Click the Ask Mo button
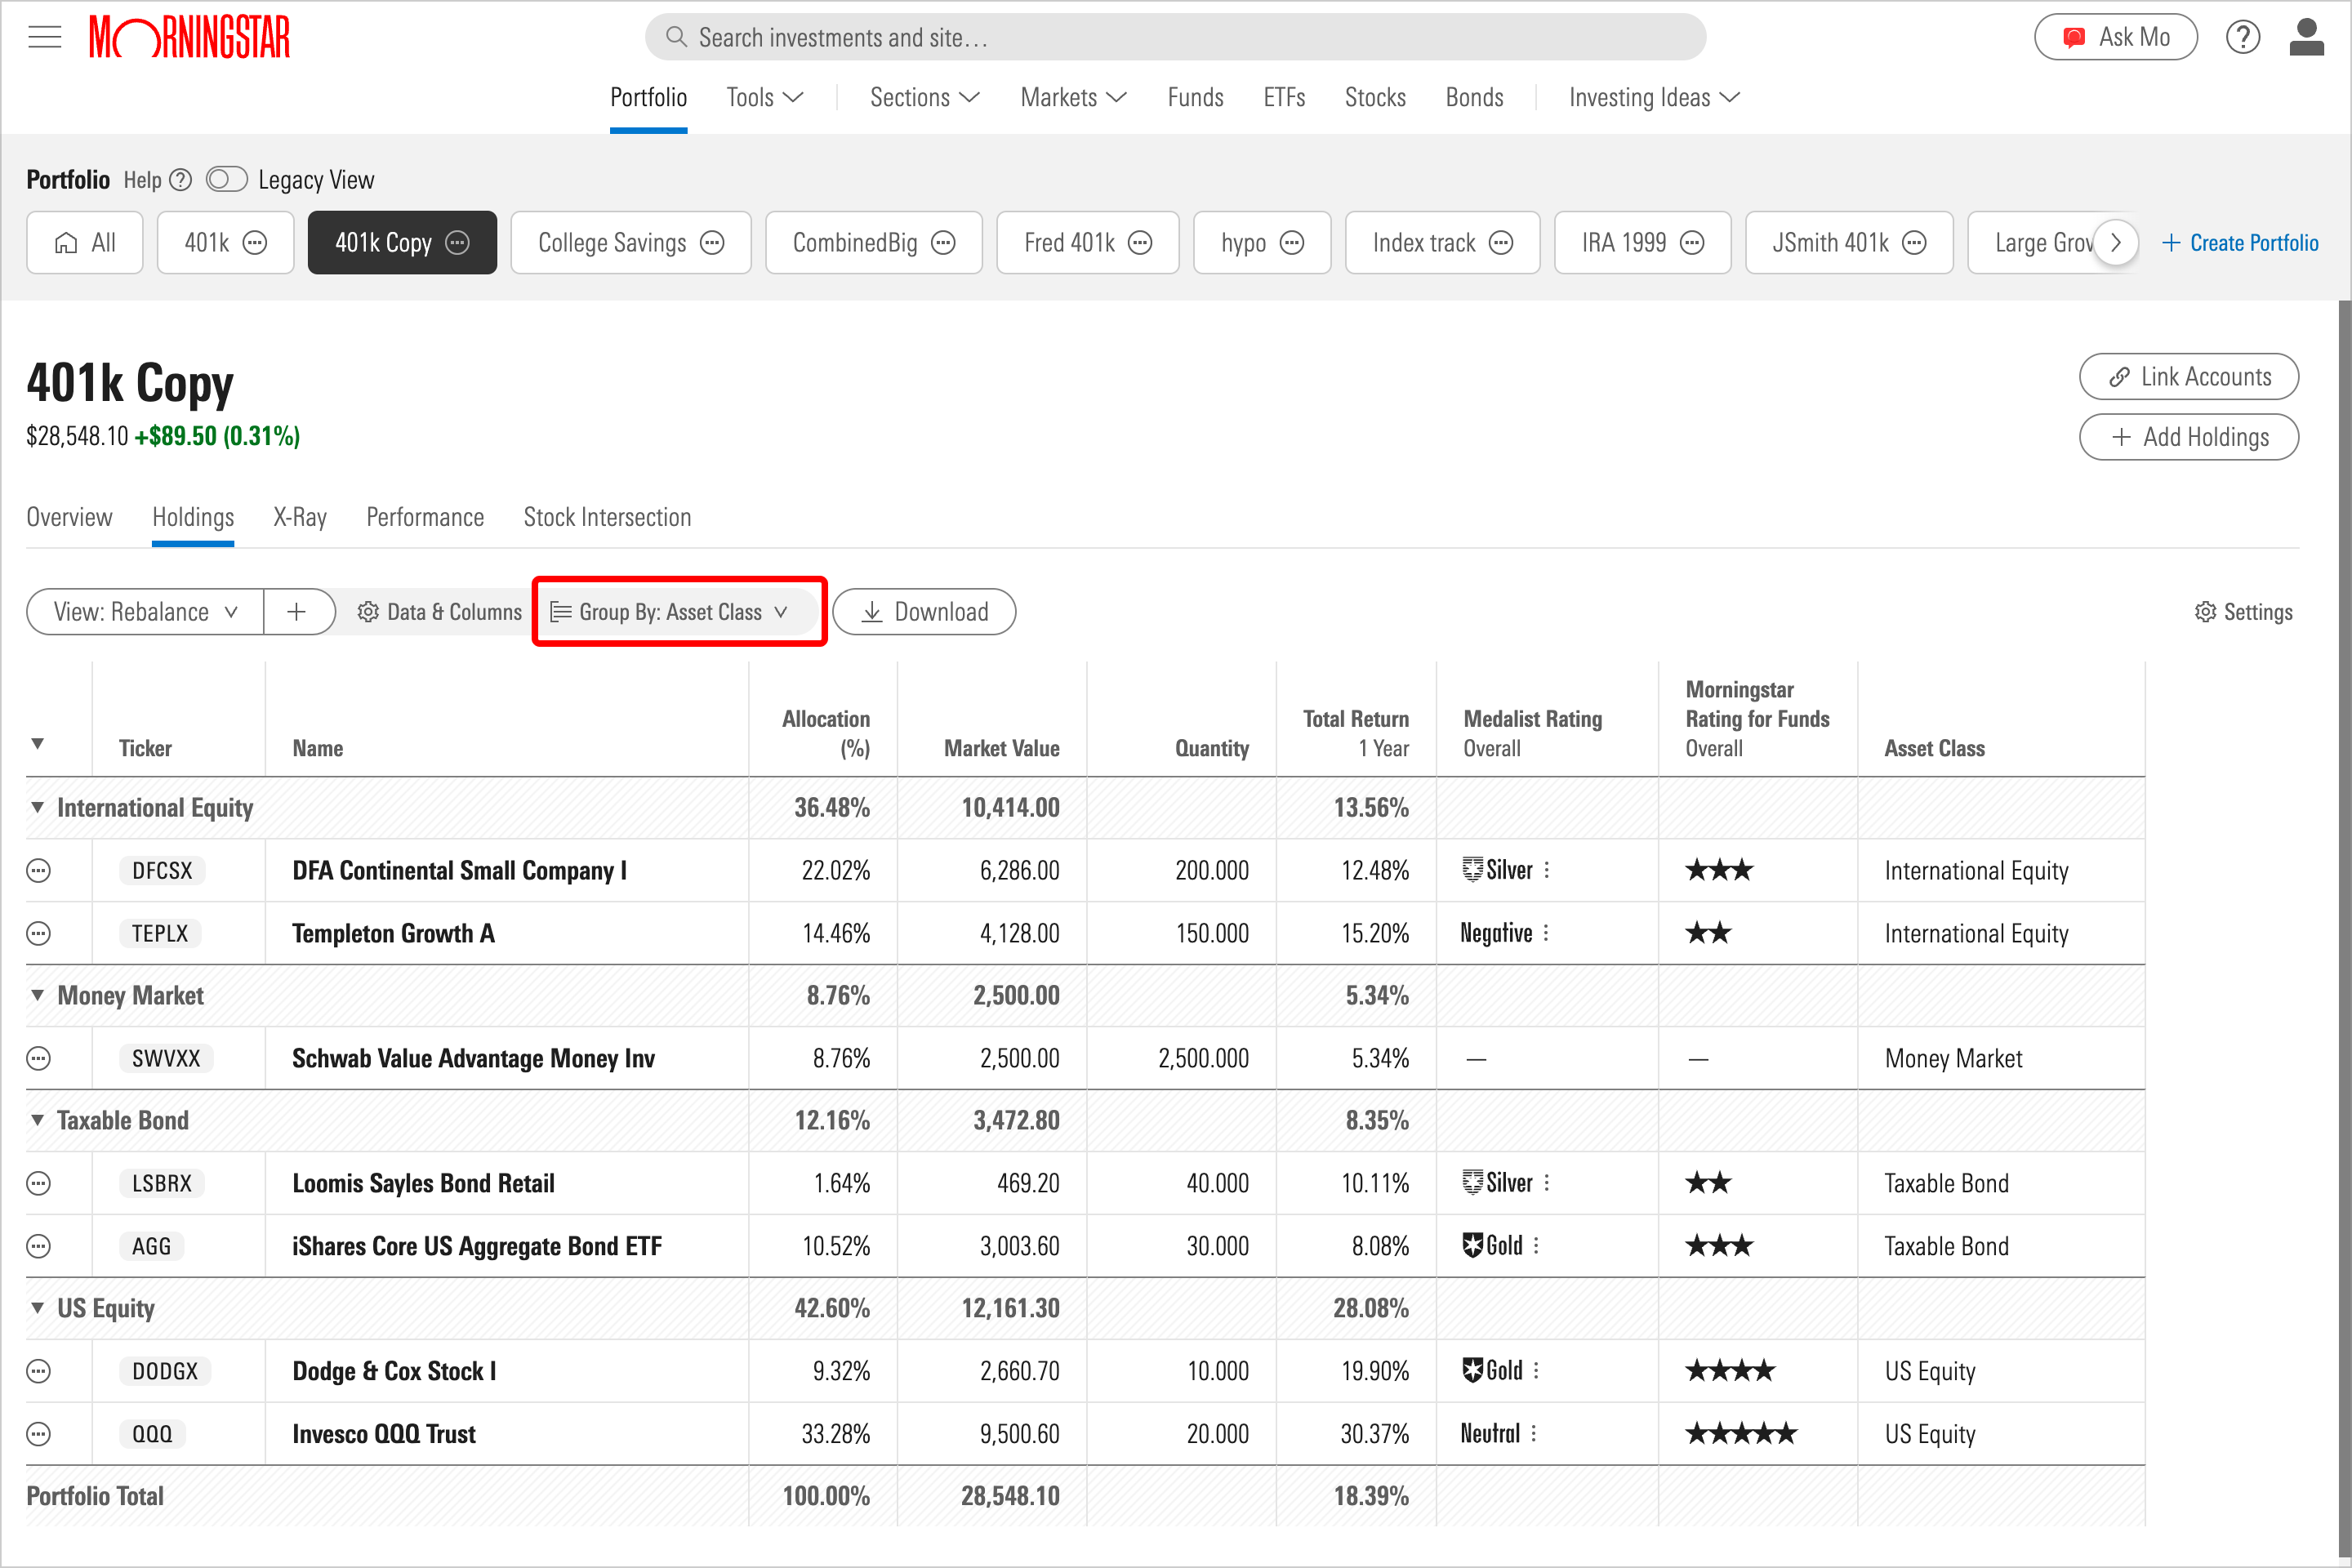This screenshot has height=1568, width=2352. [x=2116, y=37]
